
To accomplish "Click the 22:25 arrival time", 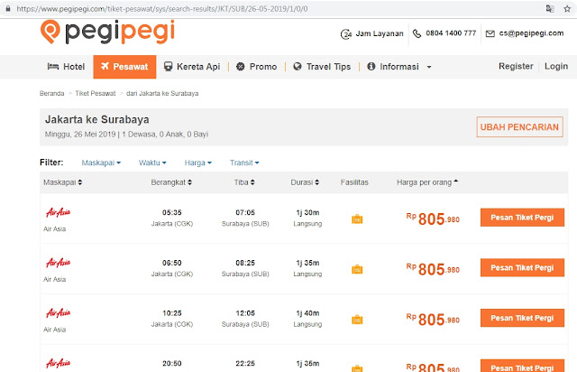I will coord(245,364).
